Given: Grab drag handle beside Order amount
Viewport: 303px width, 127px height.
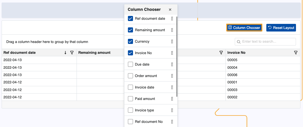Looking at the screenshot, I should coord(172,76).
